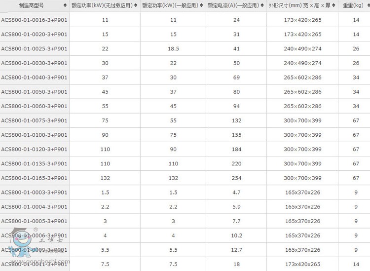Select model ACS800-01-0135-3+P901
The image size is (370, 271).
pos(34,164)
